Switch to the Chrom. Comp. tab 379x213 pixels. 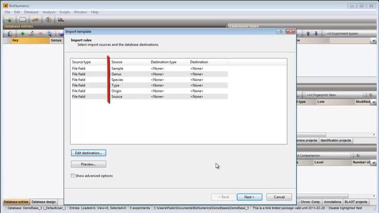coord(310,202)
